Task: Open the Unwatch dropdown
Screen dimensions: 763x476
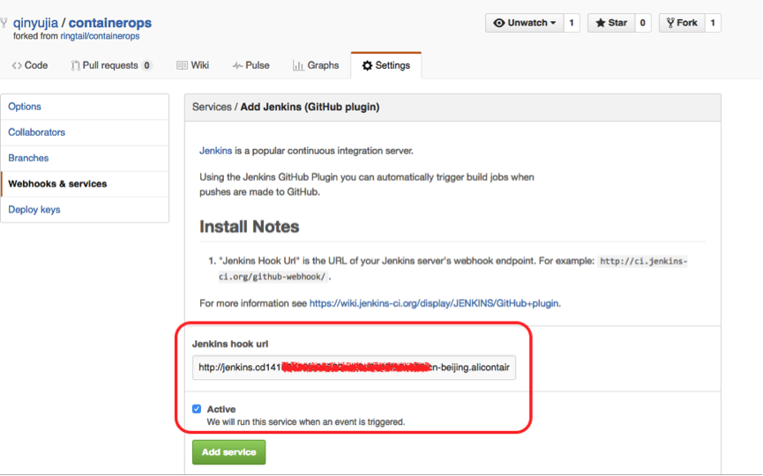Action: (x=525, y=23)
